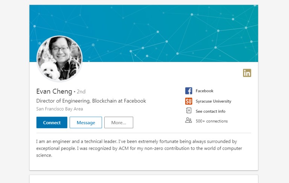Viewport: 289px width, 183px height.
Task: Click the Facebook logo icon
Action: coord(189,91)
